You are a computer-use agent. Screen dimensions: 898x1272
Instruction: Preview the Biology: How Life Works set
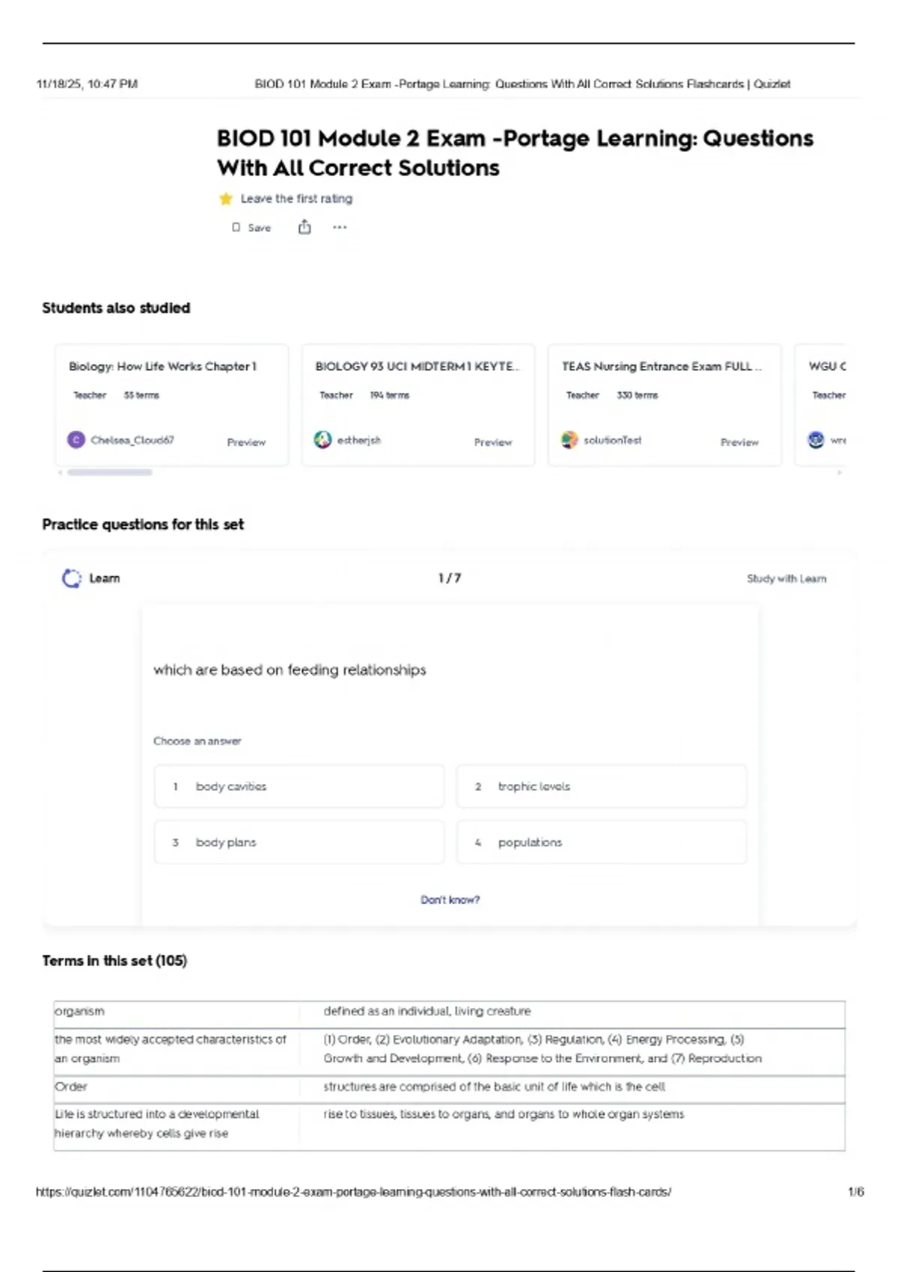[246, 442]
